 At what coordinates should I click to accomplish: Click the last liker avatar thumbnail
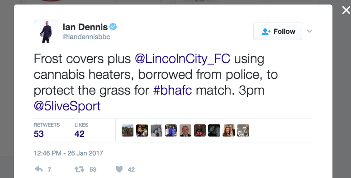[243, 131]
